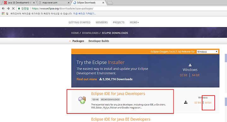Open the Windows platform dropdown
The width and height of the screenshot is (227, 122).
(207, 52)
